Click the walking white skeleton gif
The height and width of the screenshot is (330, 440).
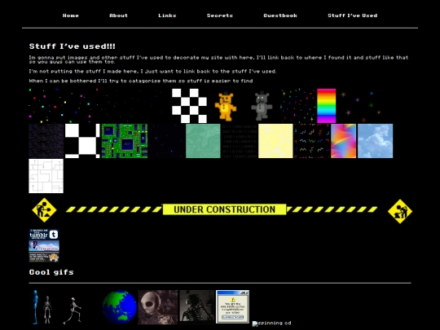[73, 310]
